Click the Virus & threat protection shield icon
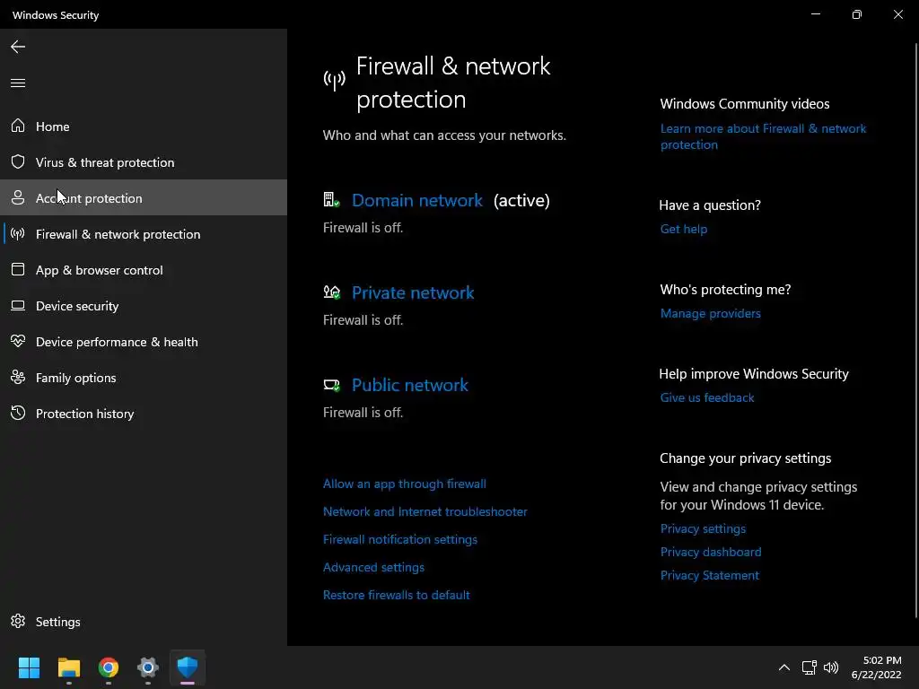The image size is (919, 689). (18, 162)
